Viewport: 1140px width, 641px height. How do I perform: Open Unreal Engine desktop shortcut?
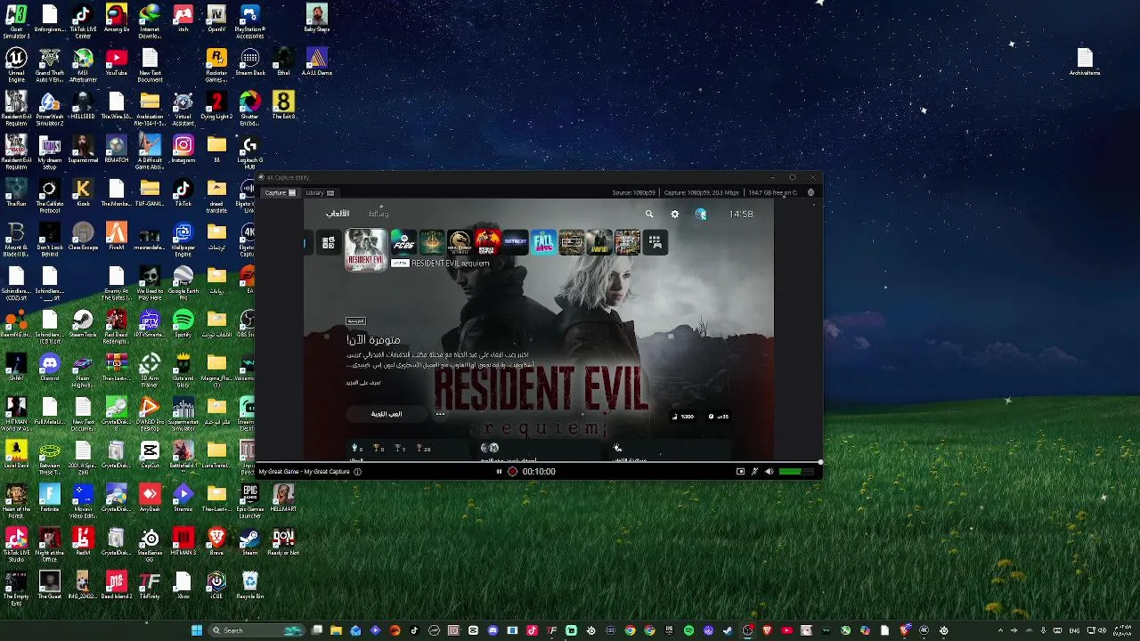click(x=16, y=64)
